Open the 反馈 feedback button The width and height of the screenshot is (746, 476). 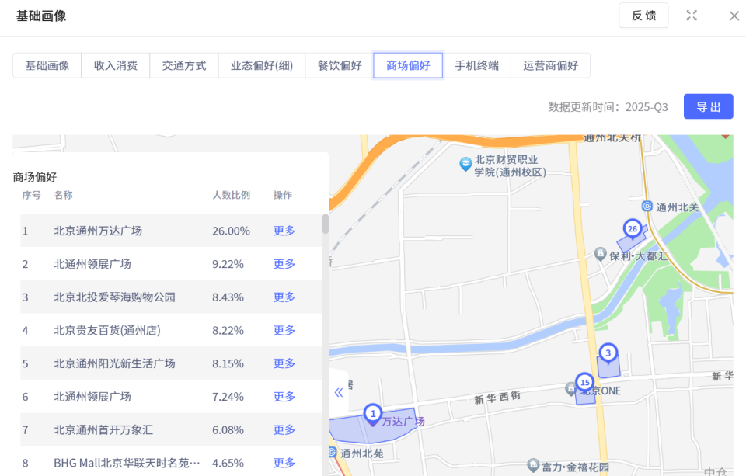[643, 15]
